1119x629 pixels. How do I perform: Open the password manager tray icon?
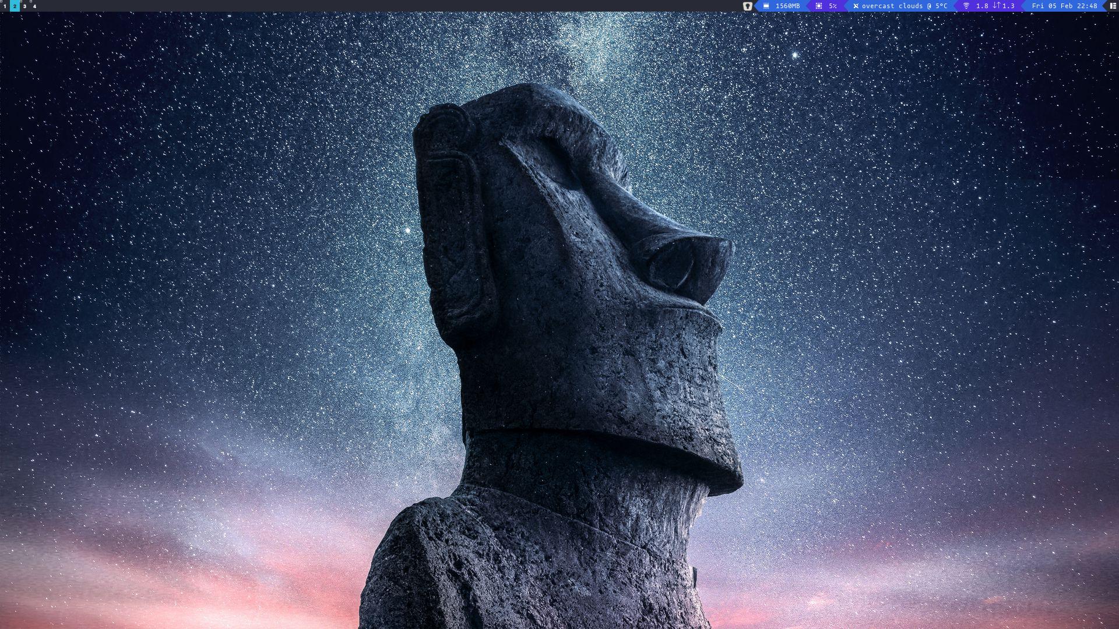point(747,6)
